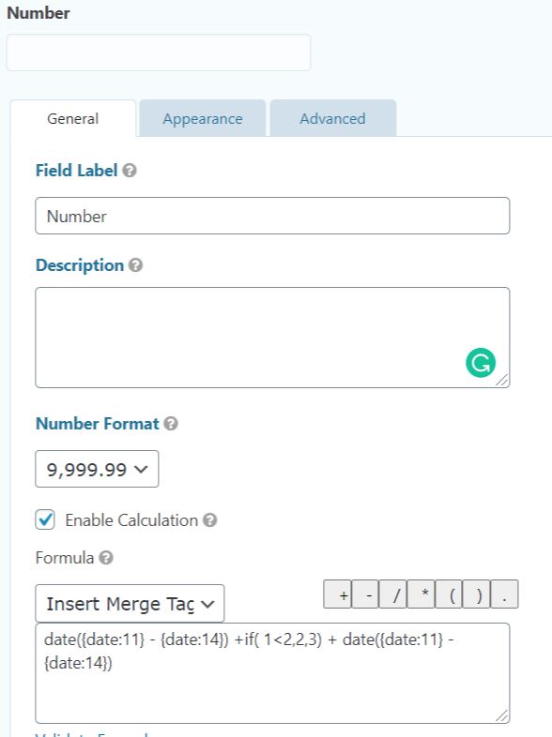Image resolution: width=552 pixels, height=737 pixels.
Task: Select the General tab
Action: (73, 118)
